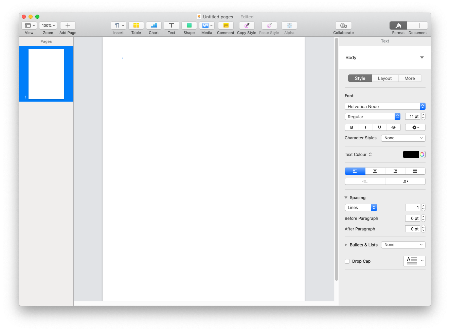The height and width of the screenshot is (331, 450).
Task: Apply underline formatting
Action: pyautogui.click(x=379, y=127)
